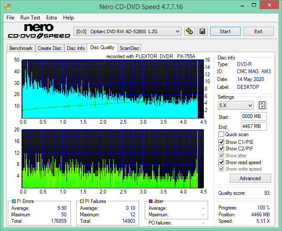Switch to the Disc Info tab

pyautogui.click(x=76, y=48)
